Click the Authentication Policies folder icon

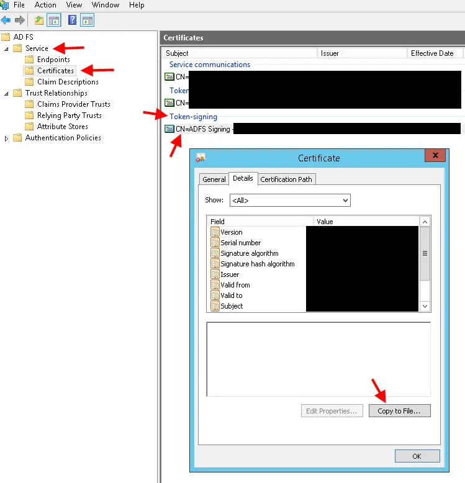coord(17,137)
